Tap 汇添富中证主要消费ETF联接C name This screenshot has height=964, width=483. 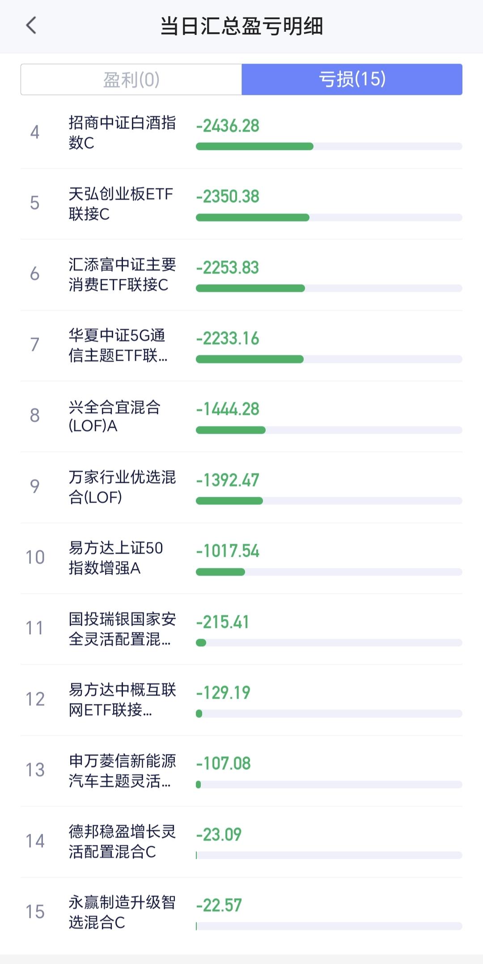[x=122, y=274]
